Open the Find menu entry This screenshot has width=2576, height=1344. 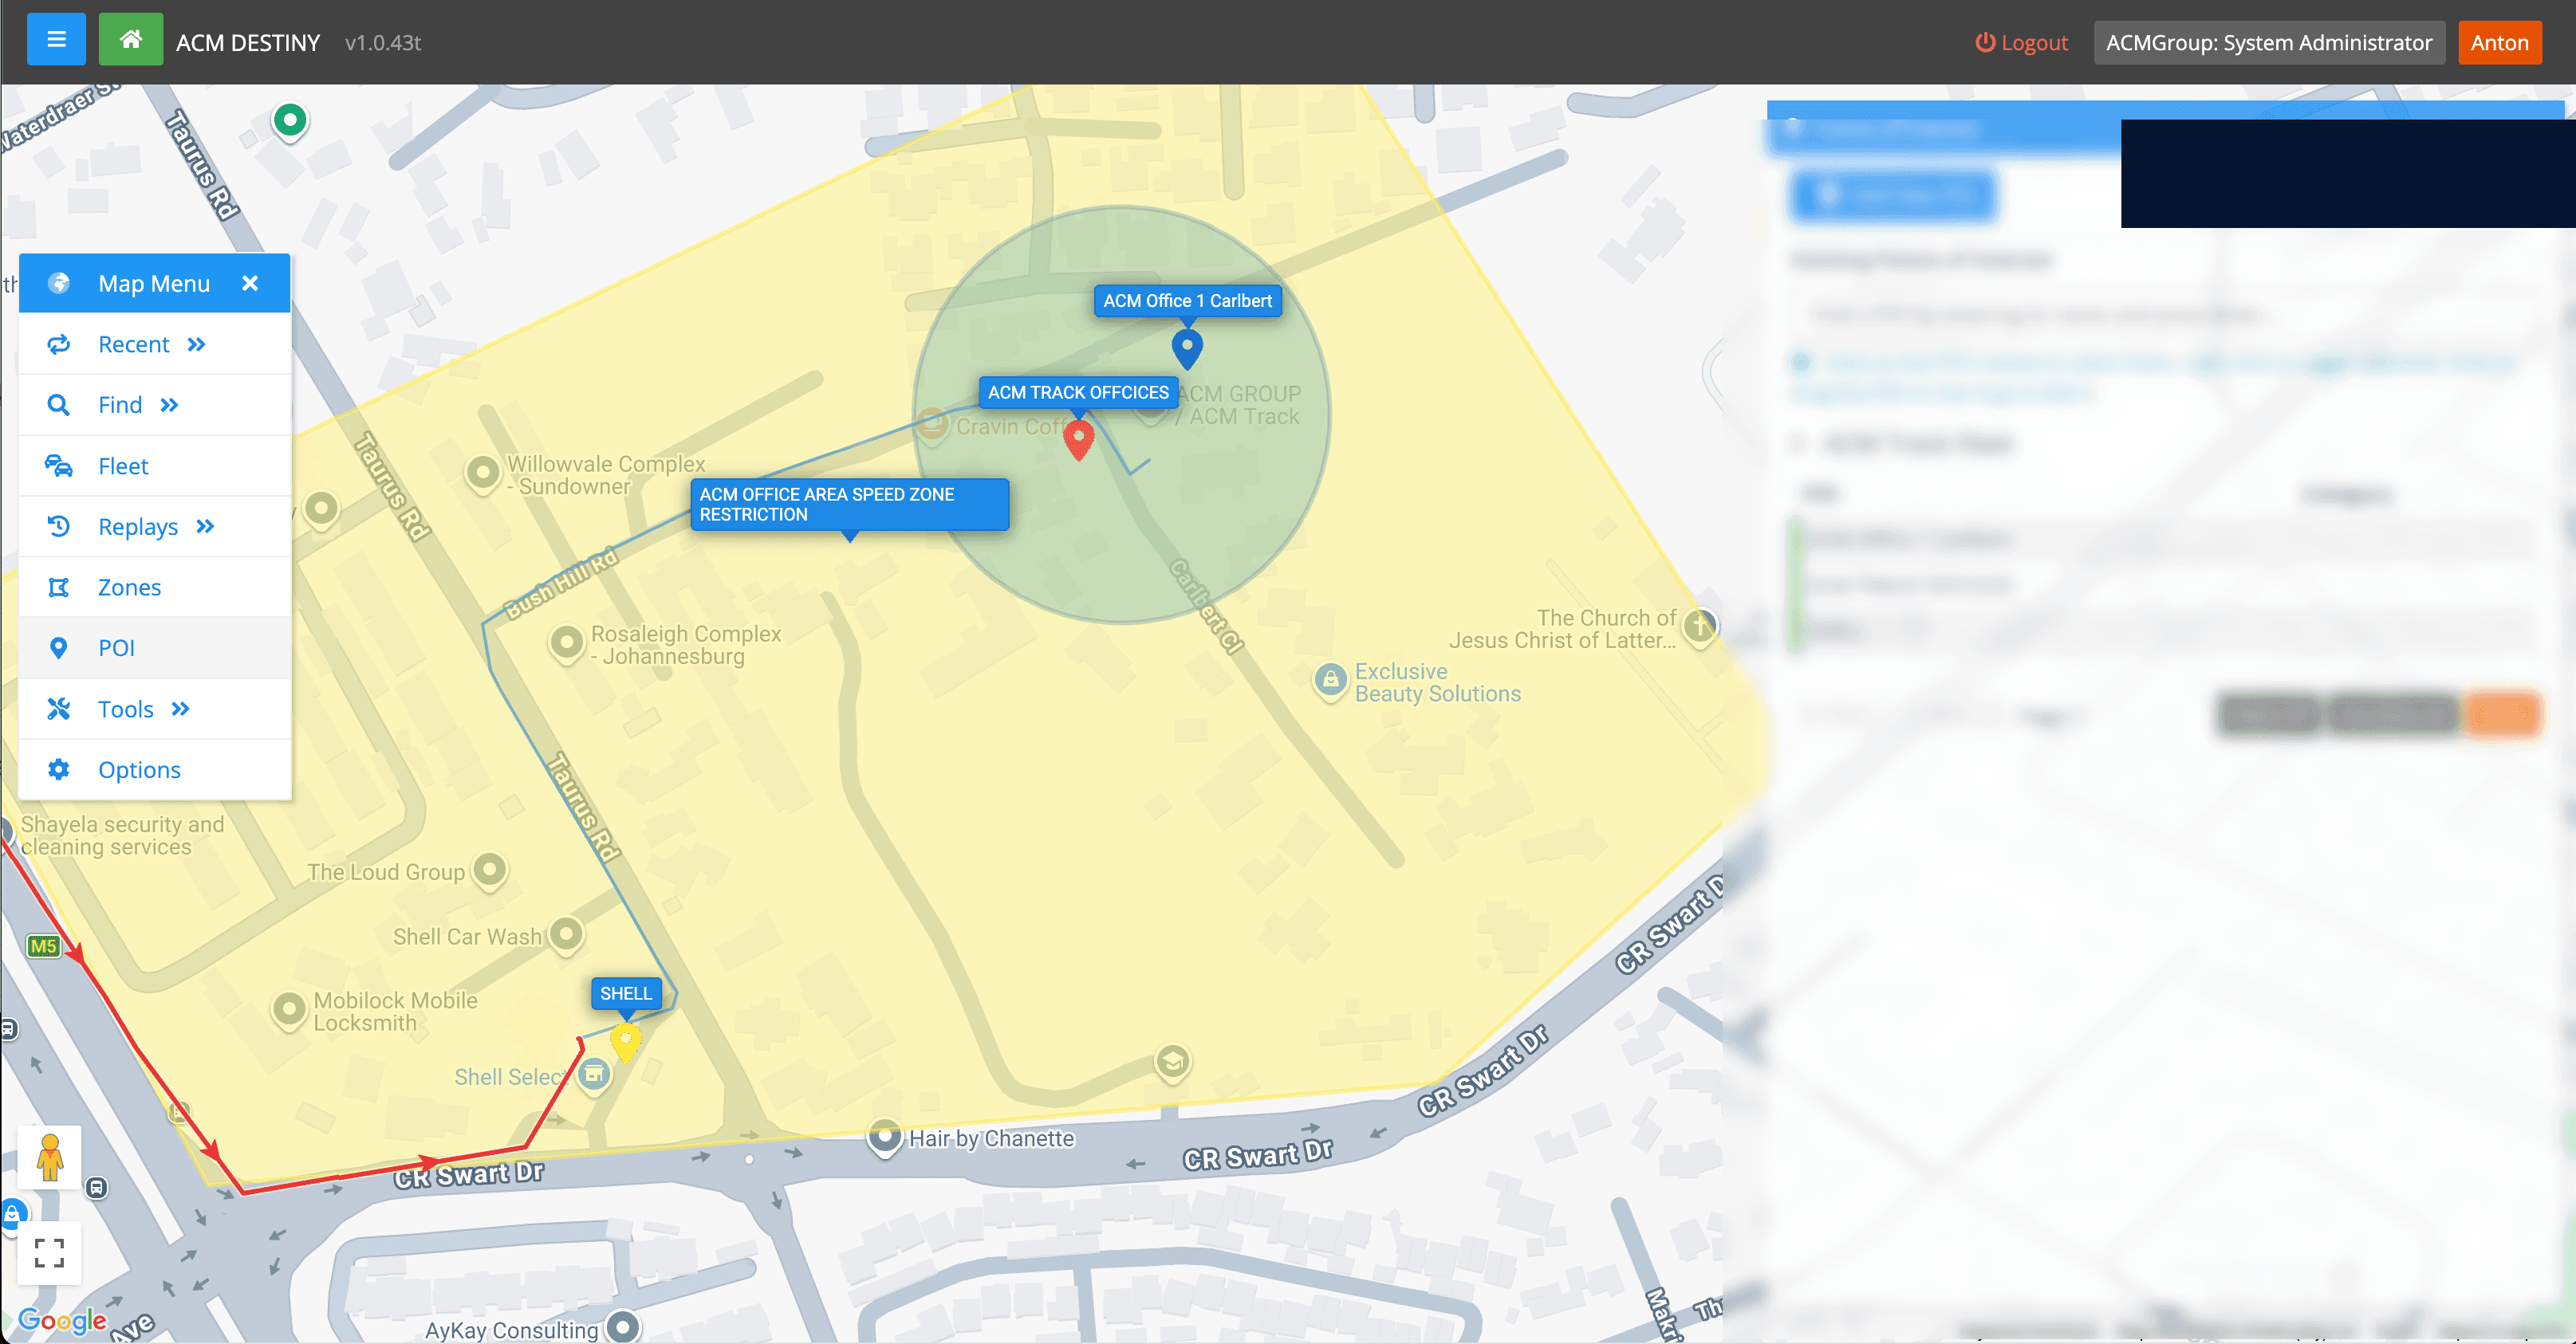pos(155,405)
